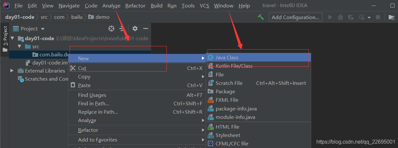Expand the Analyze context submenu arrow
Screen dimensions: 398x148
click(203, 120)
